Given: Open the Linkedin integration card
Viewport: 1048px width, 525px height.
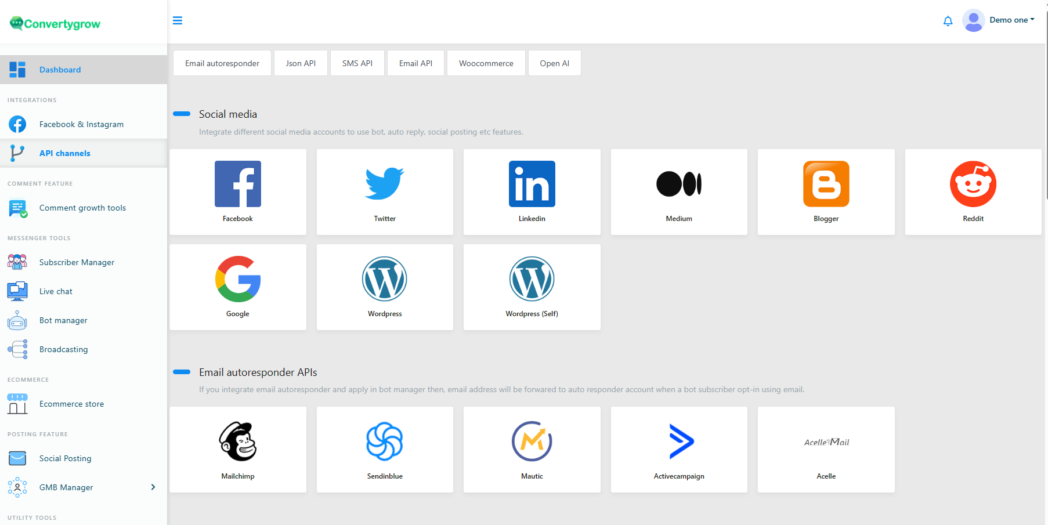Looking at the screenshot, I should point(532,192).
